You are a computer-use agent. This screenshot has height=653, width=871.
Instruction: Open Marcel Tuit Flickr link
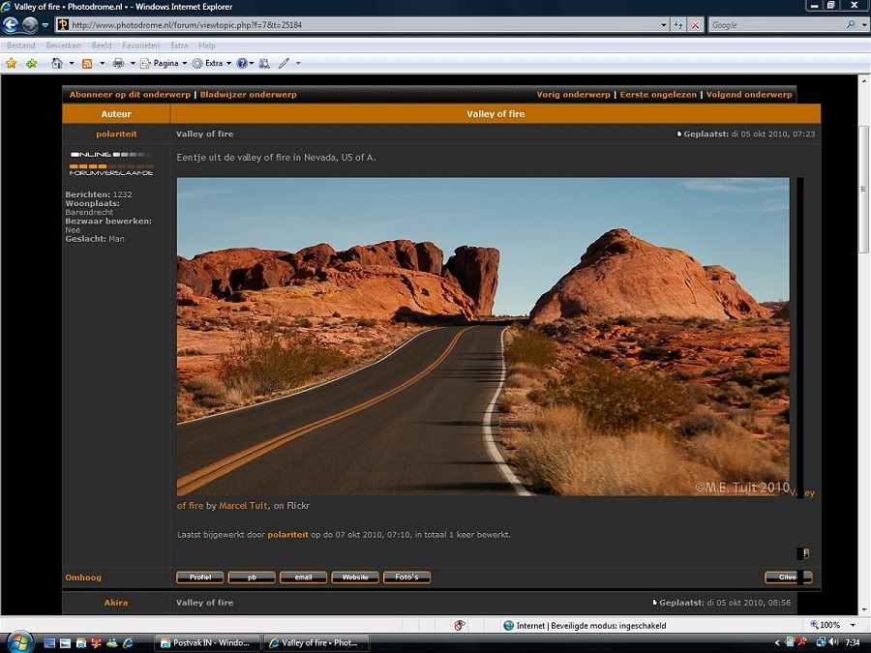243,506
